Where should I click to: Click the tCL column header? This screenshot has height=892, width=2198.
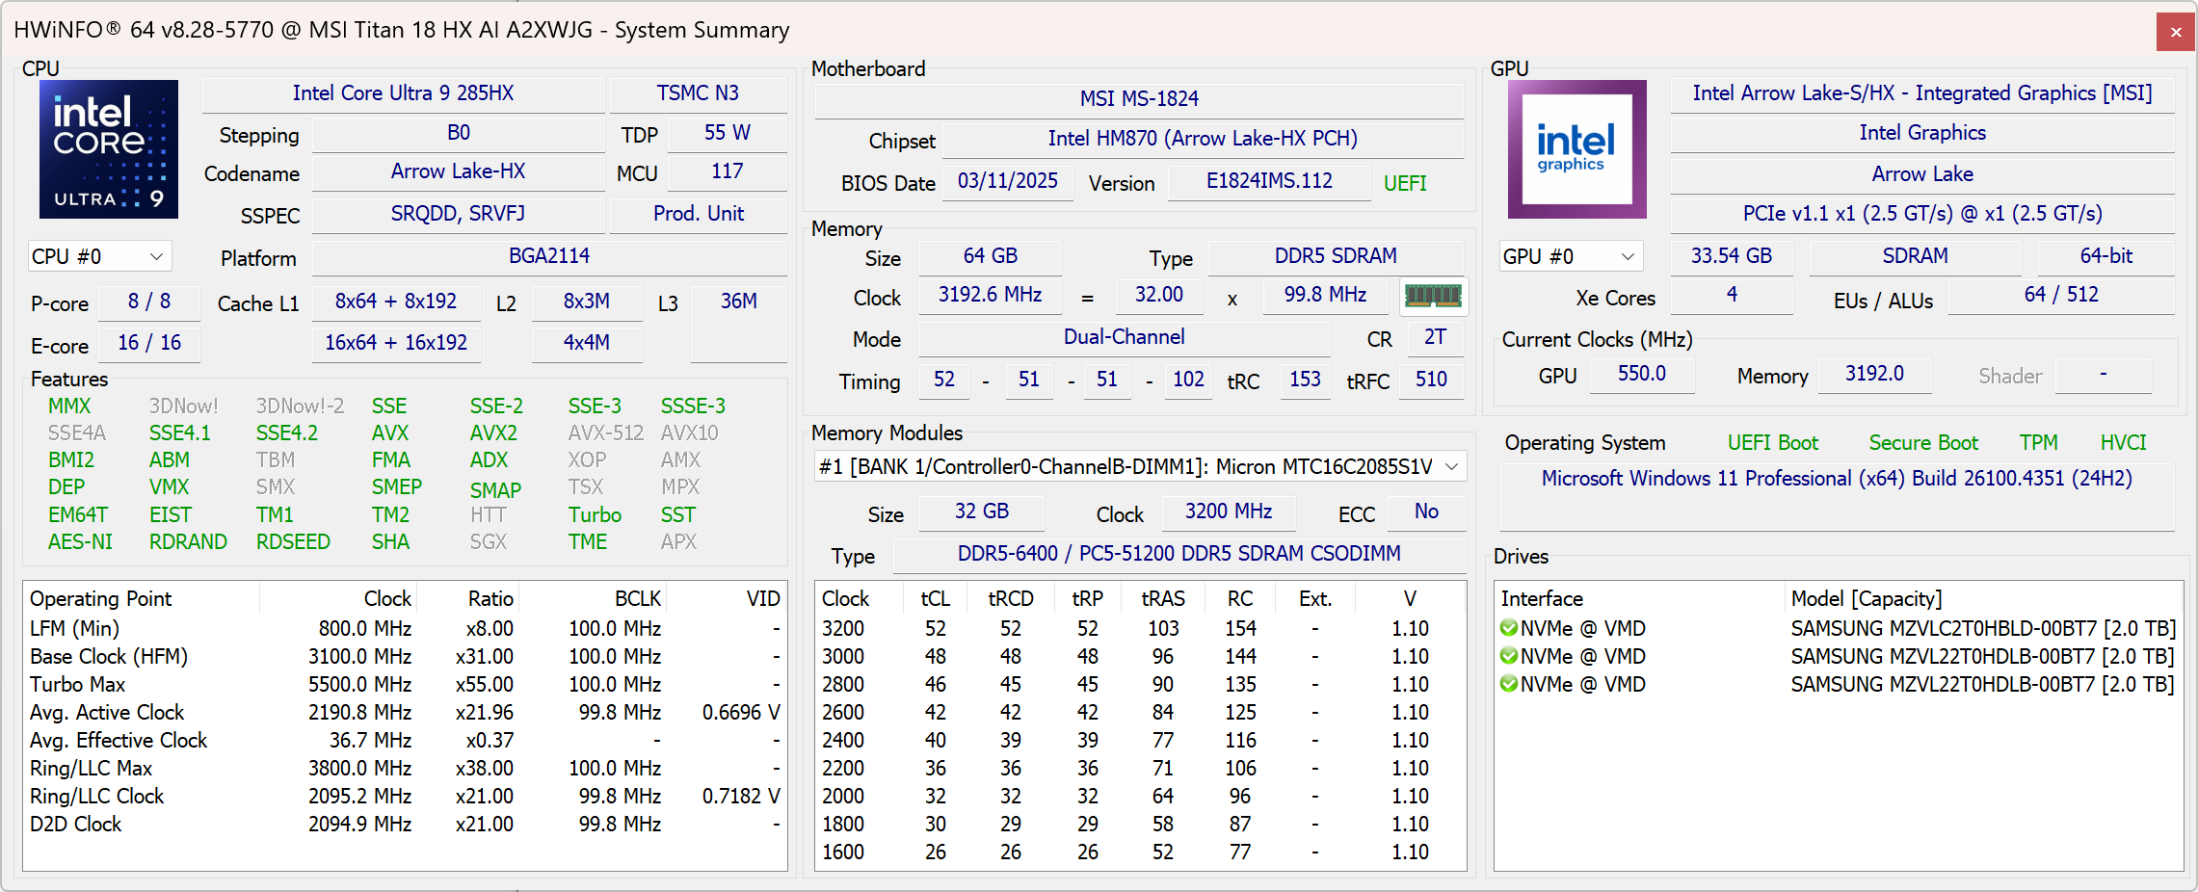coord(936,599)
